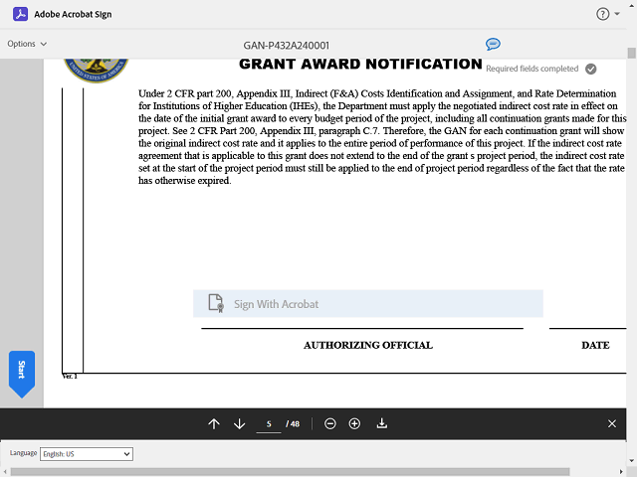Click the vertical scrollbar thumb at top right

pos(631,53)
